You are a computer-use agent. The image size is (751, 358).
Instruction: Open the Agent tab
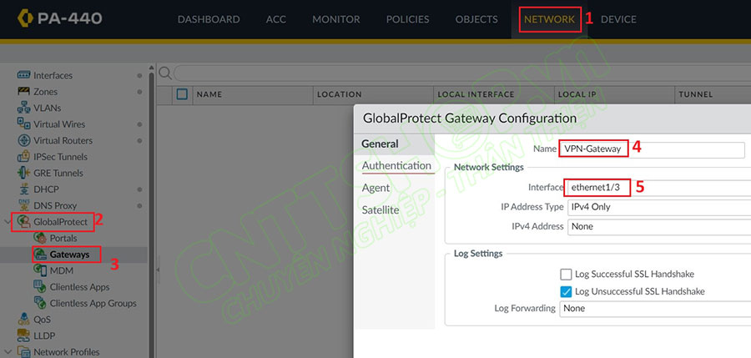pos(376,188)
